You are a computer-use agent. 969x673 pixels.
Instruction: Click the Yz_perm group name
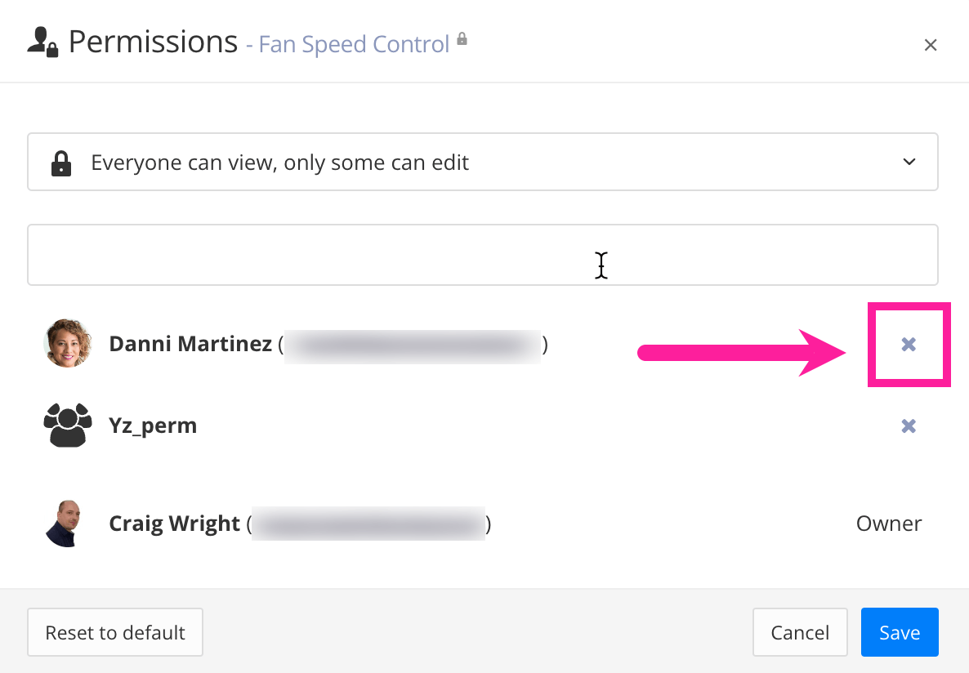[x=153, y=426]
